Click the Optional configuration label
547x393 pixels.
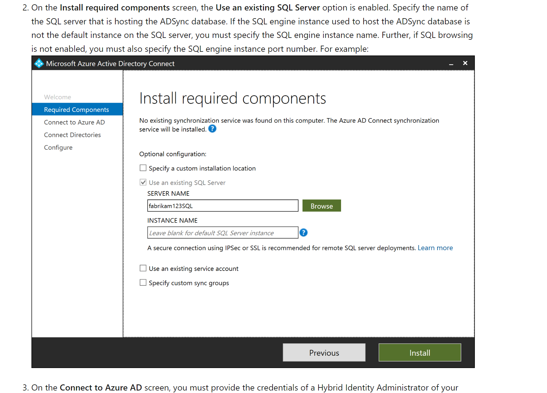[173, 154]
